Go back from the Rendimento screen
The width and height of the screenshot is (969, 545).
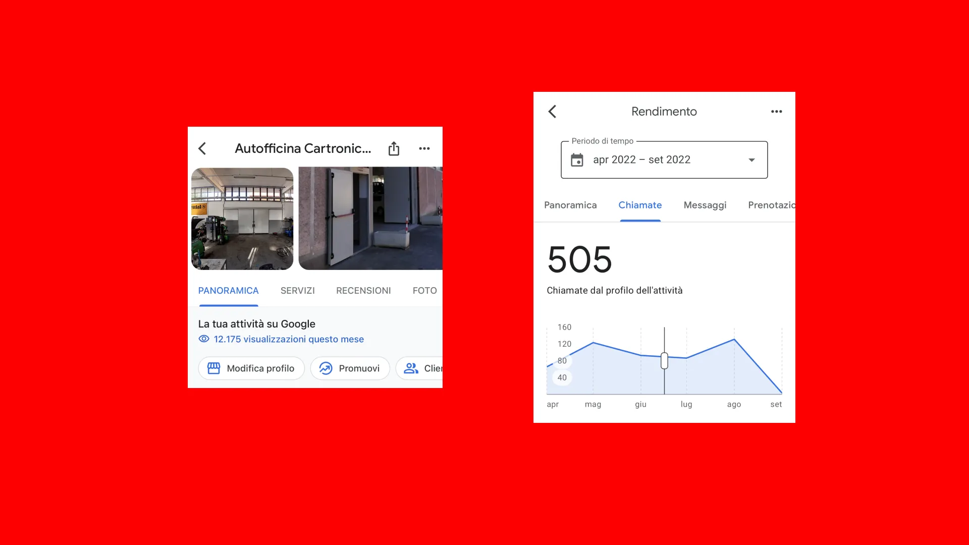coord(552,112)
